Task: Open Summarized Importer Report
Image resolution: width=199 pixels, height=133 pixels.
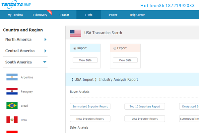Action: point(90,106)
